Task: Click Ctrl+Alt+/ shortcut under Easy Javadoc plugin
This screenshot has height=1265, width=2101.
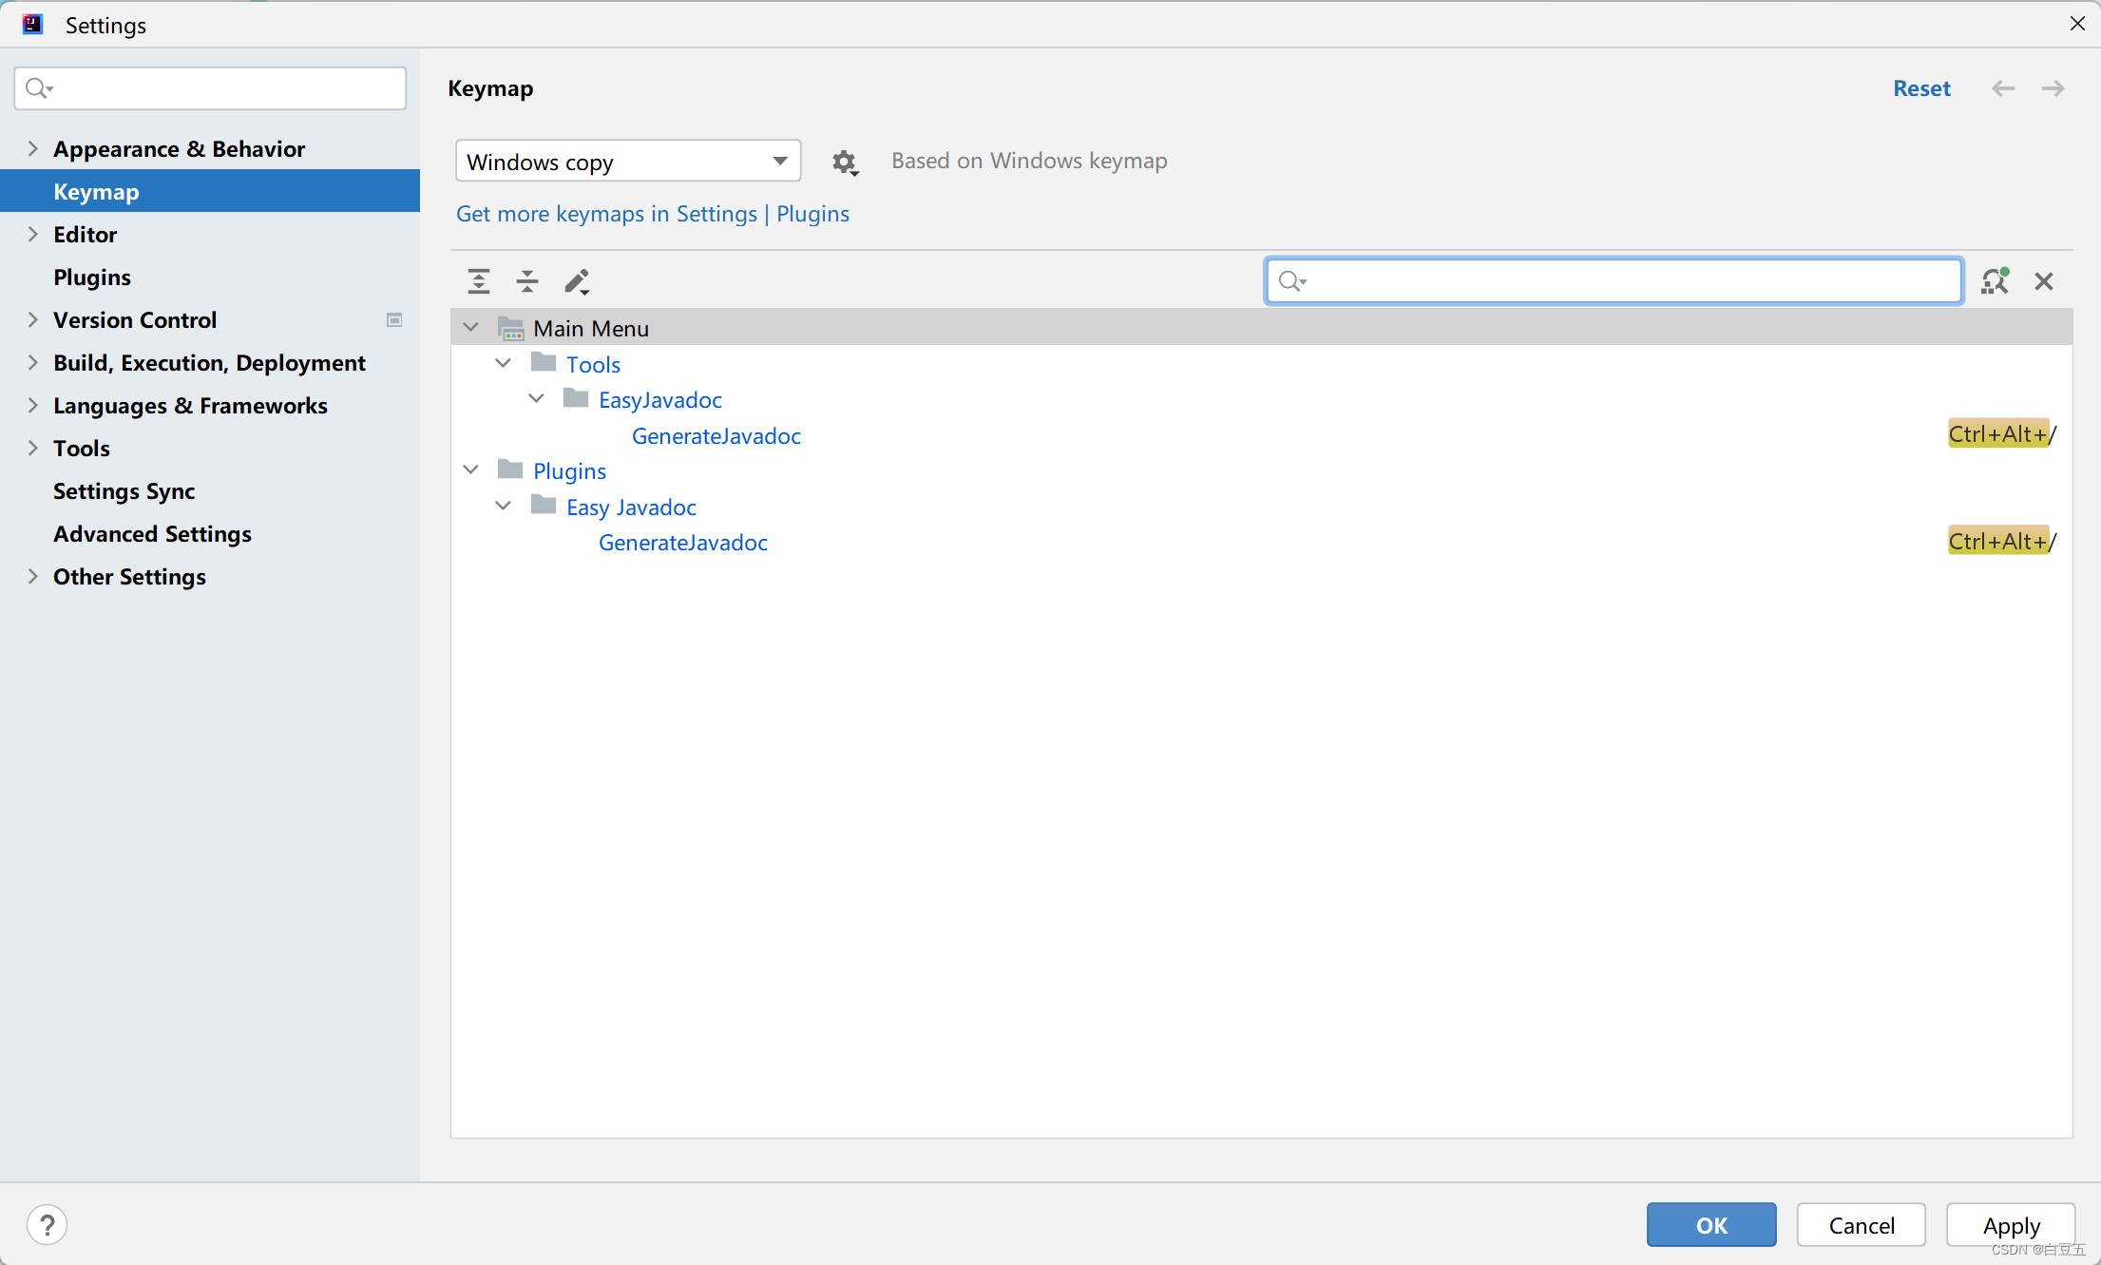Action: [x=2002, y=542]
